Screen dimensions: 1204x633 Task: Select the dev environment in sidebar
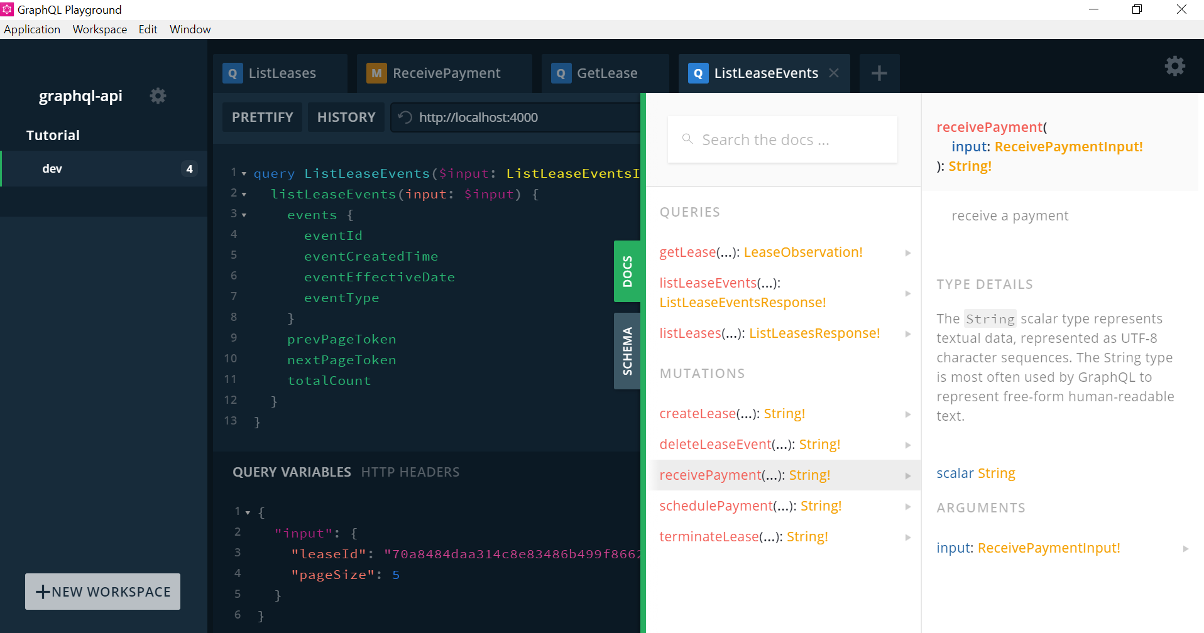coord(104,168)
